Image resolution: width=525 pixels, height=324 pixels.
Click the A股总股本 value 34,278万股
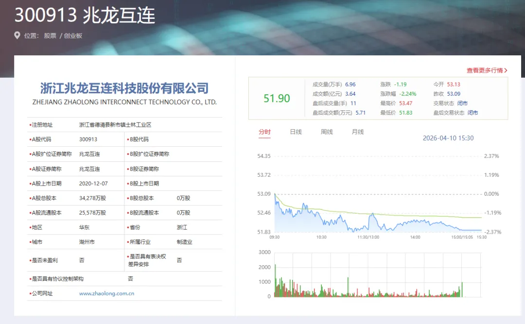click(x=92, y=198)
